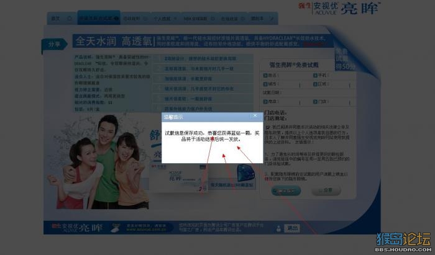Click the 温馨提示 dialog title text

(173, 117)
